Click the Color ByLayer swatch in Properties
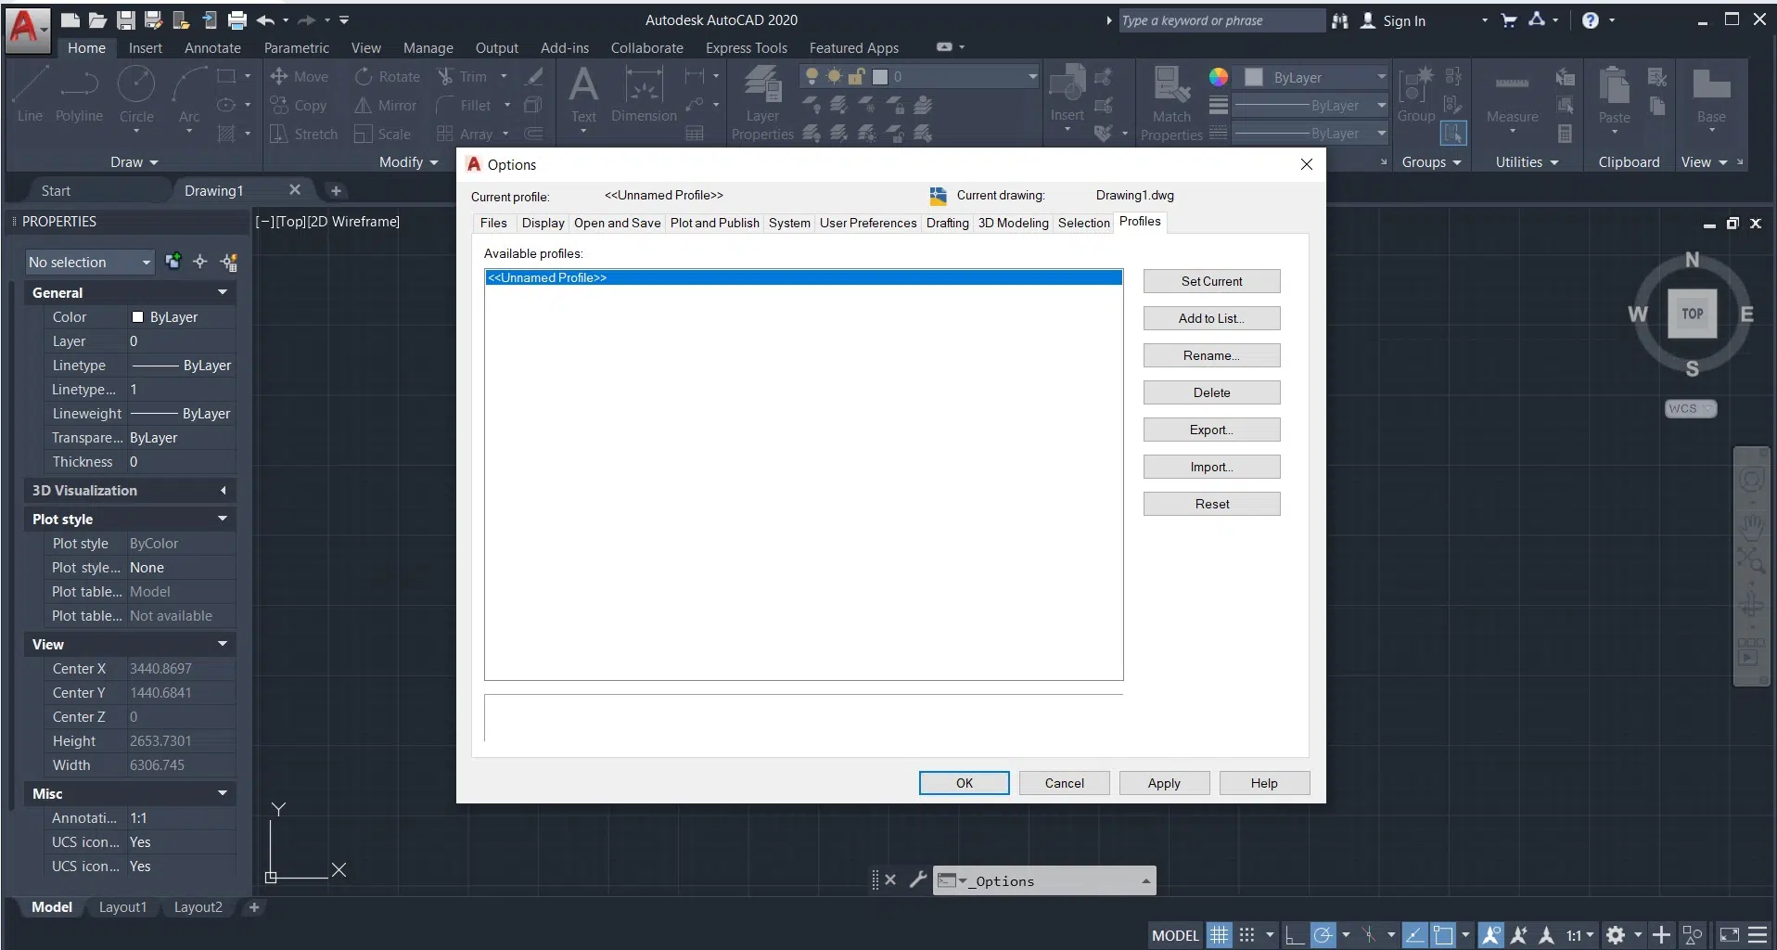1777x950 pixels. pyautogui.click(x=138, y=317)
